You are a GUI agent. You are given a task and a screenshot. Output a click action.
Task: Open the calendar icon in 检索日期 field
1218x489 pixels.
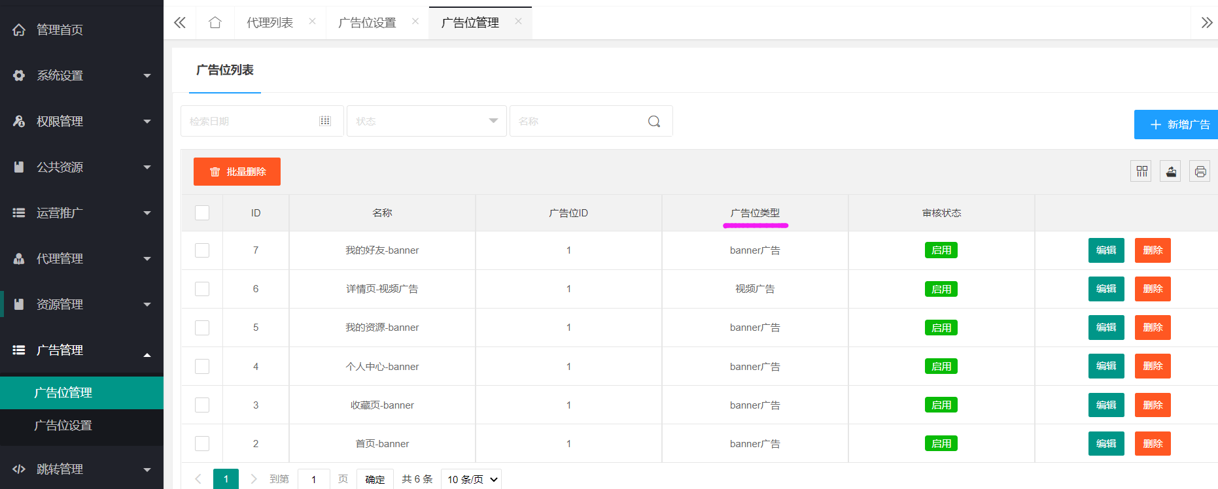[325, 121]
